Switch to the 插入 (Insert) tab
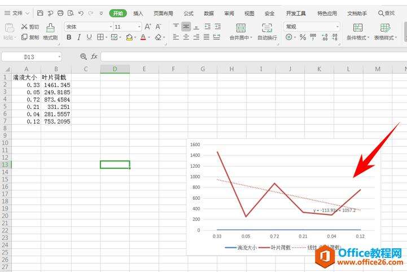Viewport: 407px width, 272px height. (138, 13)
